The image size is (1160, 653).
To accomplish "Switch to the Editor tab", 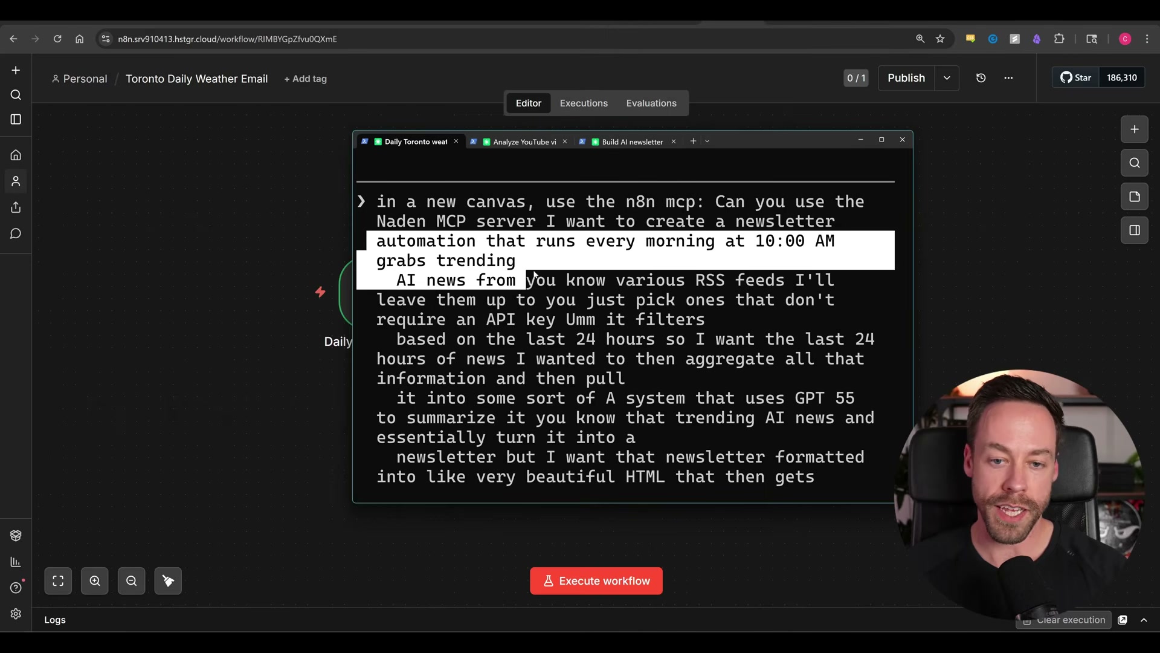I will pyautogui.click(x=529, y=103).
